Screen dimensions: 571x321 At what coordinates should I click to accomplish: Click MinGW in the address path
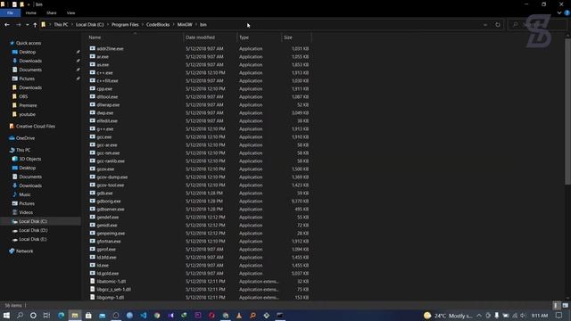coord(185,25)
